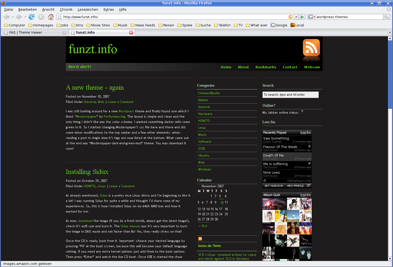Open the 'A new theme - again' post
This screenshot has height=267, width=393.
(95, 87)
